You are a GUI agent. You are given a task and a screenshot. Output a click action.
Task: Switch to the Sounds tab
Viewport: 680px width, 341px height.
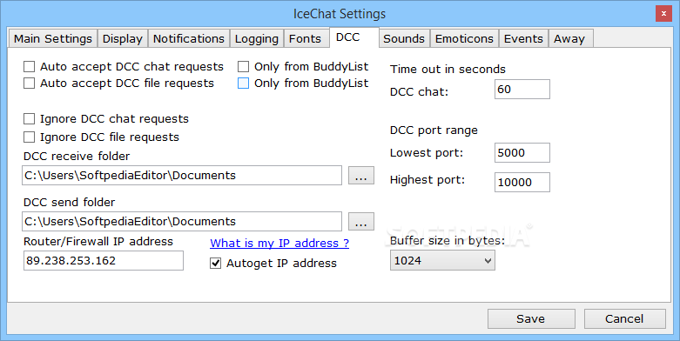point(404,38)
